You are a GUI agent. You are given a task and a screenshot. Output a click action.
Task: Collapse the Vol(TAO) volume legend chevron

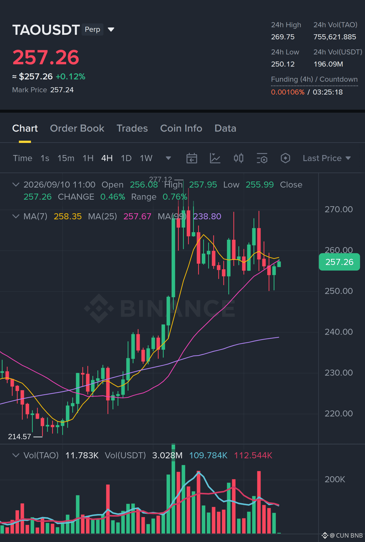[16, 455]
